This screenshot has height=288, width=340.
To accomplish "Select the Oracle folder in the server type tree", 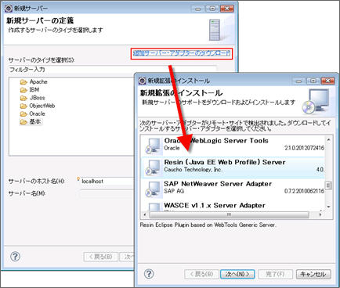I will click(37, 113).
